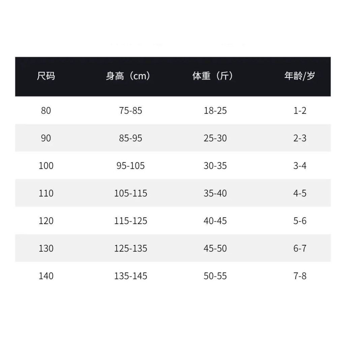This screenshot has width=345, height=345.
Task: Select size 110 in the size column
Action: (46, 193)
